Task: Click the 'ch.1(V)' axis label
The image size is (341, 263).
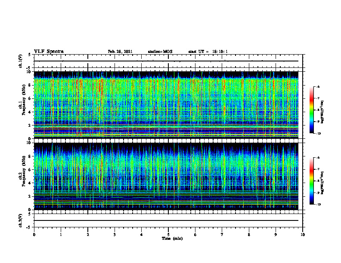Action: tap(21, 61)
